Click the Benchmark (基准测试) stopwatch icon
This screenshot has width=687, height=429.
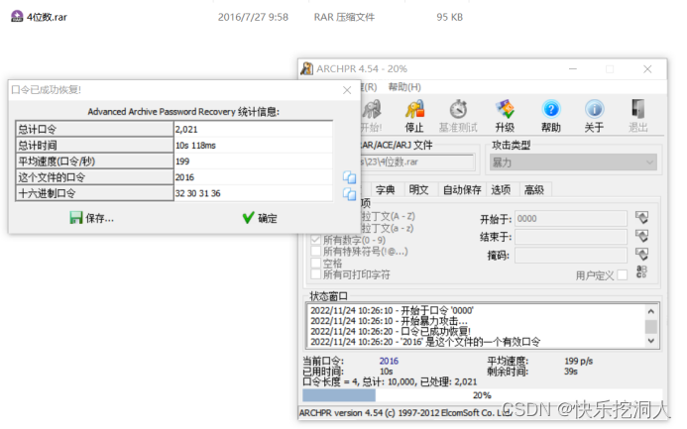tap(458, 109)
